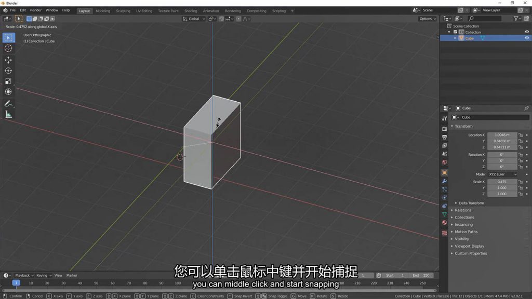
Task: Toggle lock on Location Y
Action: pyautogui.click(x=521, y=141)
